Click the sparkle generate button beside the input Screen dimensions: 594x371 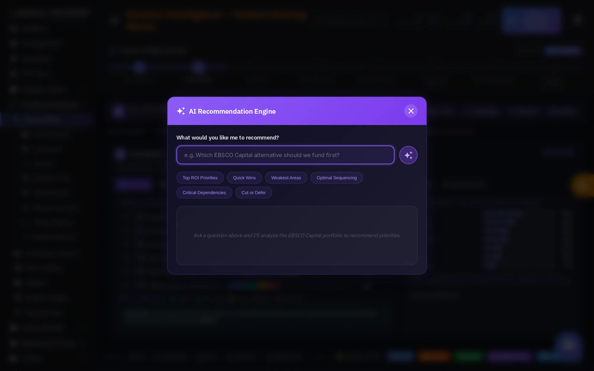pos(408,155)
